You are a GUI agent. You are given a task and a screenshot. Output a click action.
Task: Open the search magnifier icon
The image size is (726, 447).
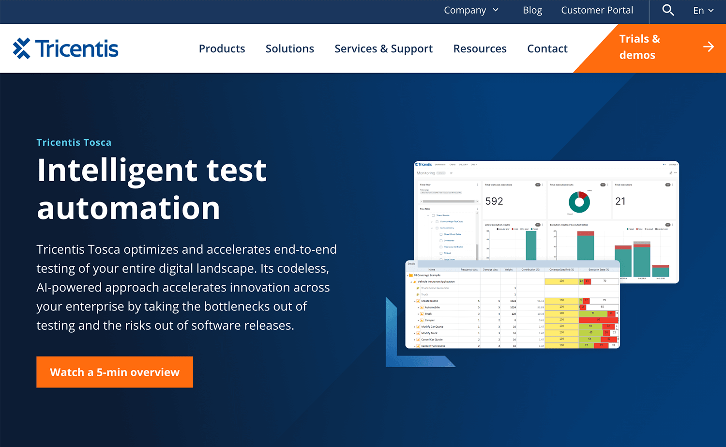tap(668, 10)
